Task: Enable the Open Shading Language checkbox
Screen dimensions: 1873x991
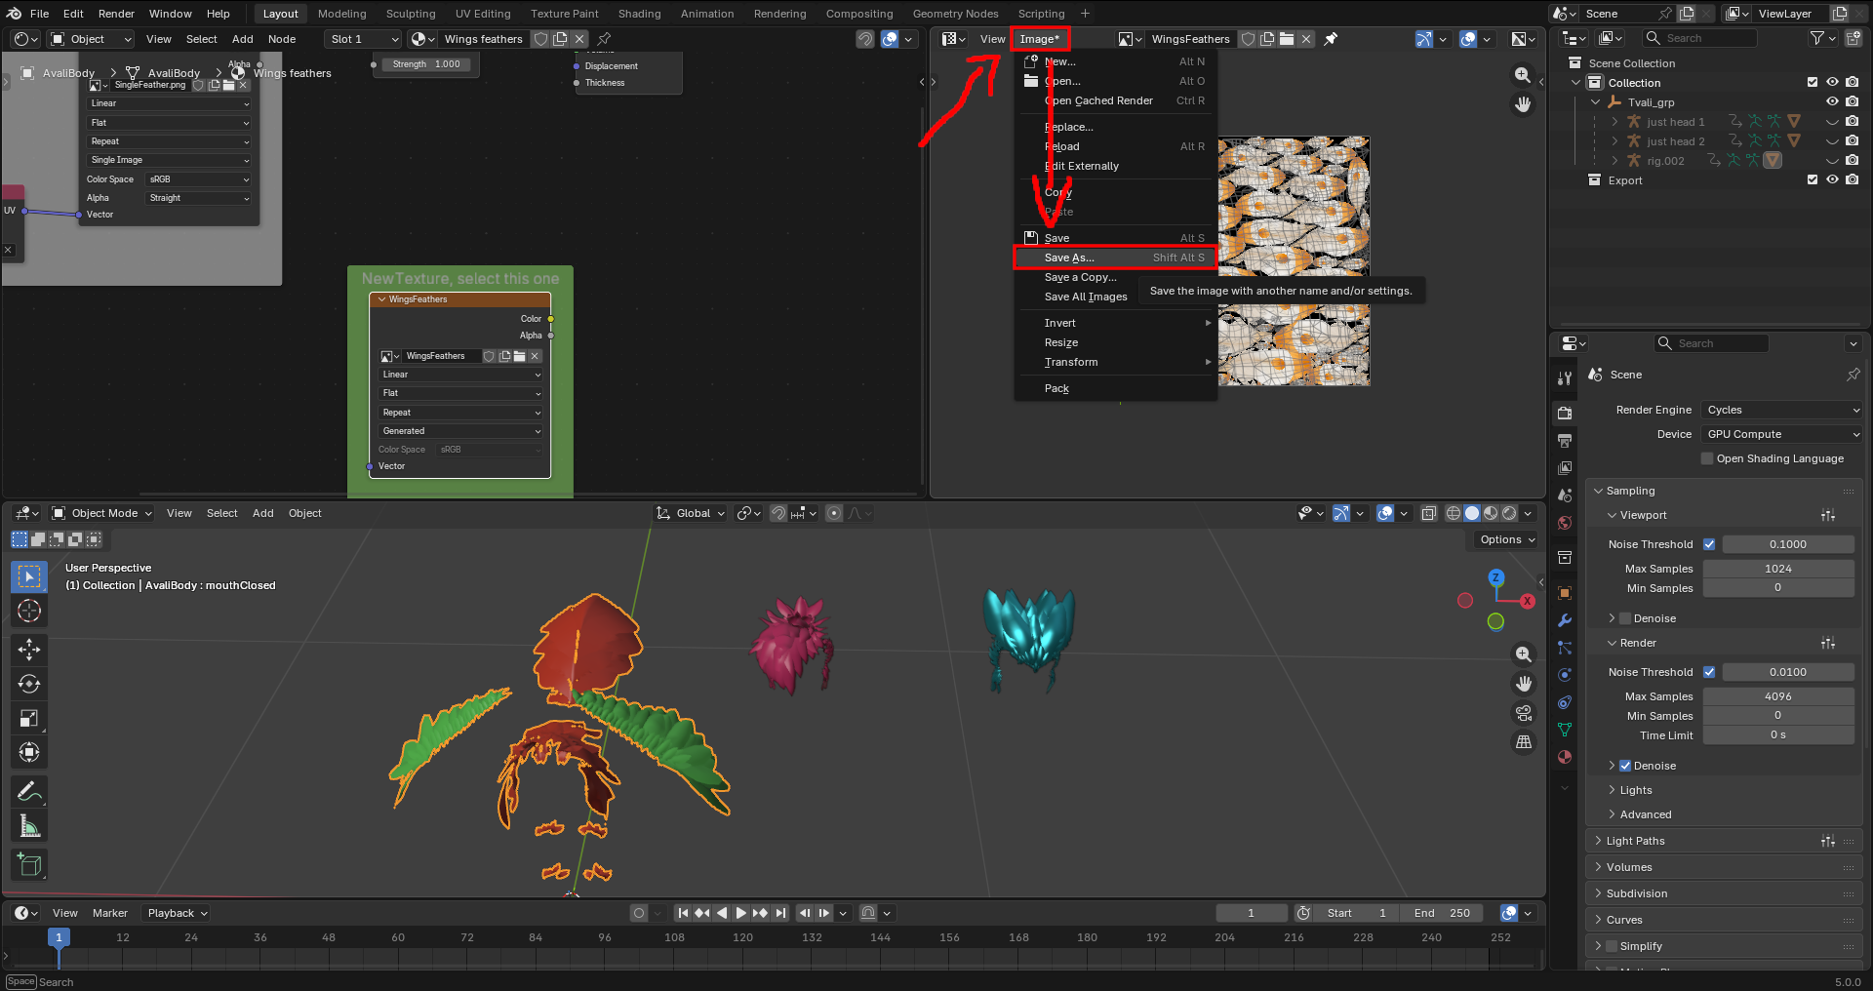Action: 1707,458
